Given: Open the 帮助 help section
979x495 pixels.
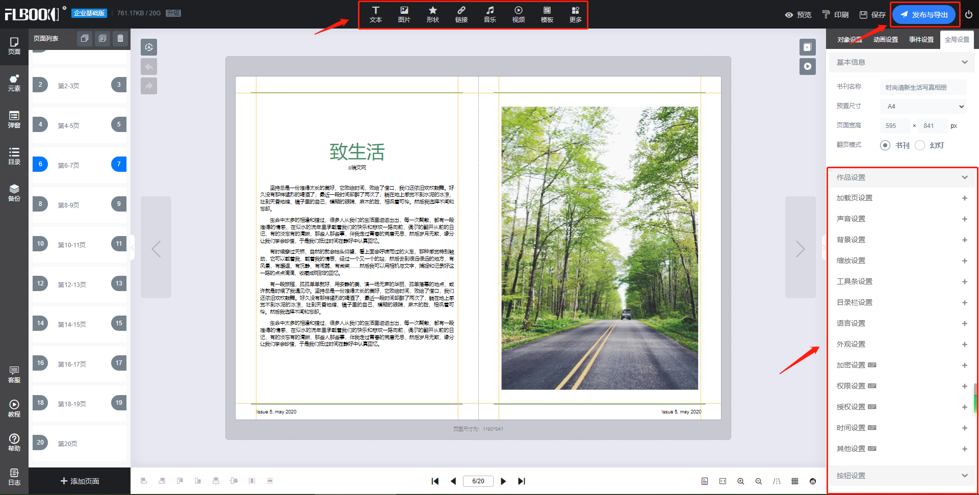Looking at the screenshot, I should 14,442.
